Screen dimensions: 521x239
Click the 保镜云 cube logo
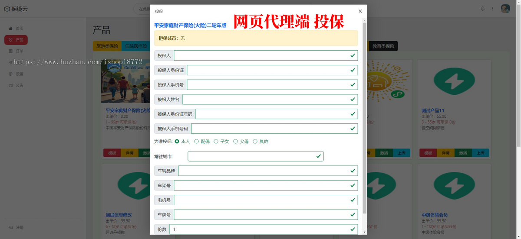coord(7,9)
